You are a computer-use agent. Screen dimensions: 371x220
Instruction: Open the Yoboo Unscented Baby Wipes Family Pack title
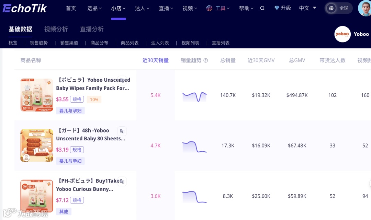click(x=93, y=84)
